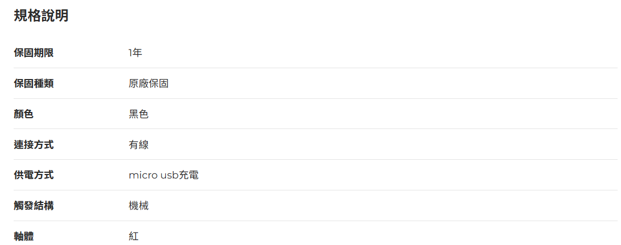Select the 原廠保固 value text

pyautogui.click(x=148, y=84)
